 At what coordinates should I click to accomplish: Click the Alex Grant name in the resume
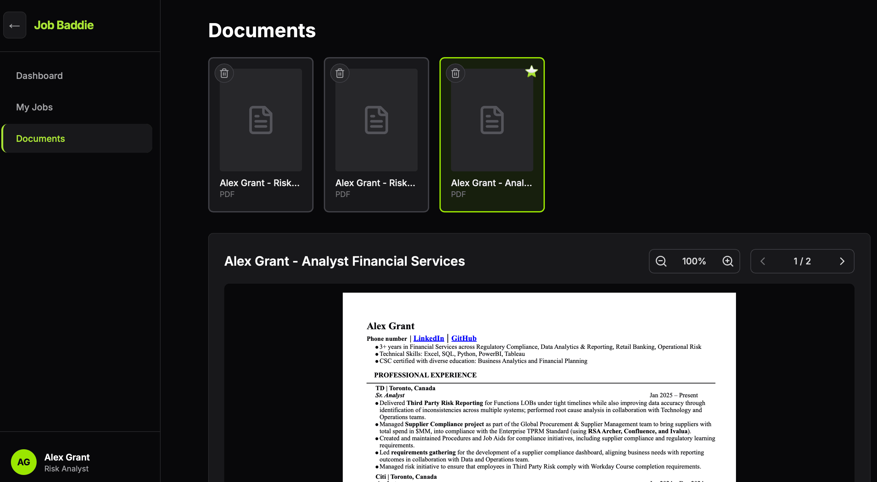point(391,326)
